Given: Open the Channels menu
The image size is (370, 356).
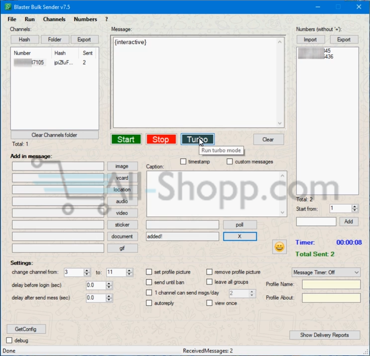Looking at the screenshot, I should tap(54, 19).
